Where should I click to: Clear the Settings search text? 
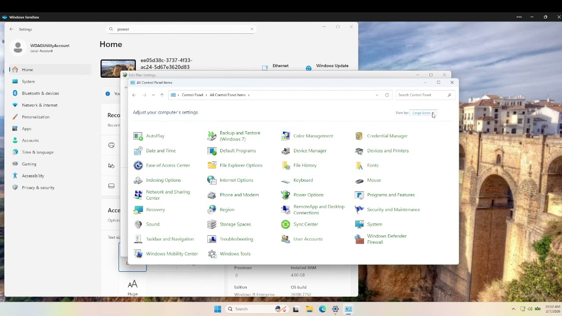[x=252, y=29]
